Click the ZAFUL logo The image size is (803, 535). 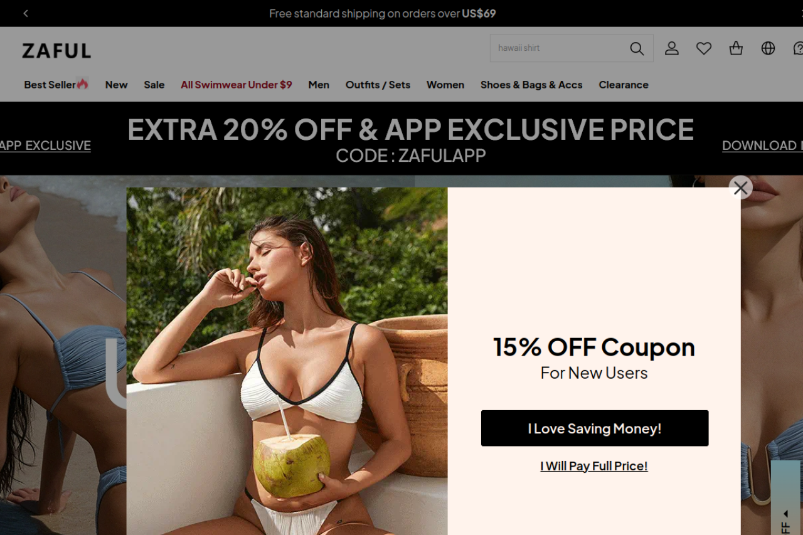(x=56, y=51)
